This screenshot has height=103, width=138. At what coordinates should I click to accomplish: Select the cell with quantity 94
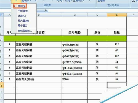tap(117, 74)
